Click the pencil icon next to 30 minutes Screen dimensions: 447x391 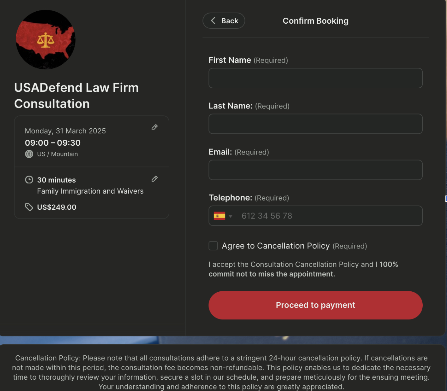pos(154,179)
